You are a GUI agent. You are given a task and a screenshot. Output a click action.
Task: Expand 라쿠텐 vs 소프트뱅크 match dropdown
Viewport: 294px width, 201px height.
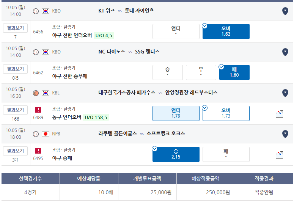(x=285, y=134)
